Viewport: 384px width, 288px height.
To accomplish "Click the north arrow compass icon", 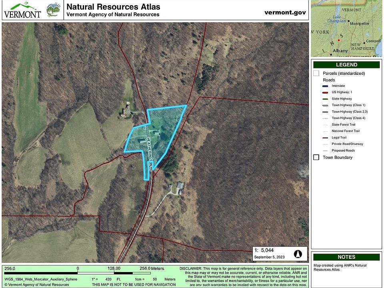I will click(x=297, y=254).
